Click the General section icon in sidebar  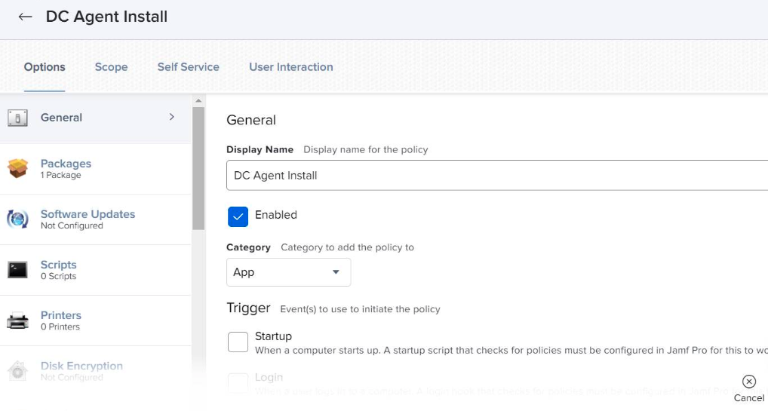(x=17, y=118)
